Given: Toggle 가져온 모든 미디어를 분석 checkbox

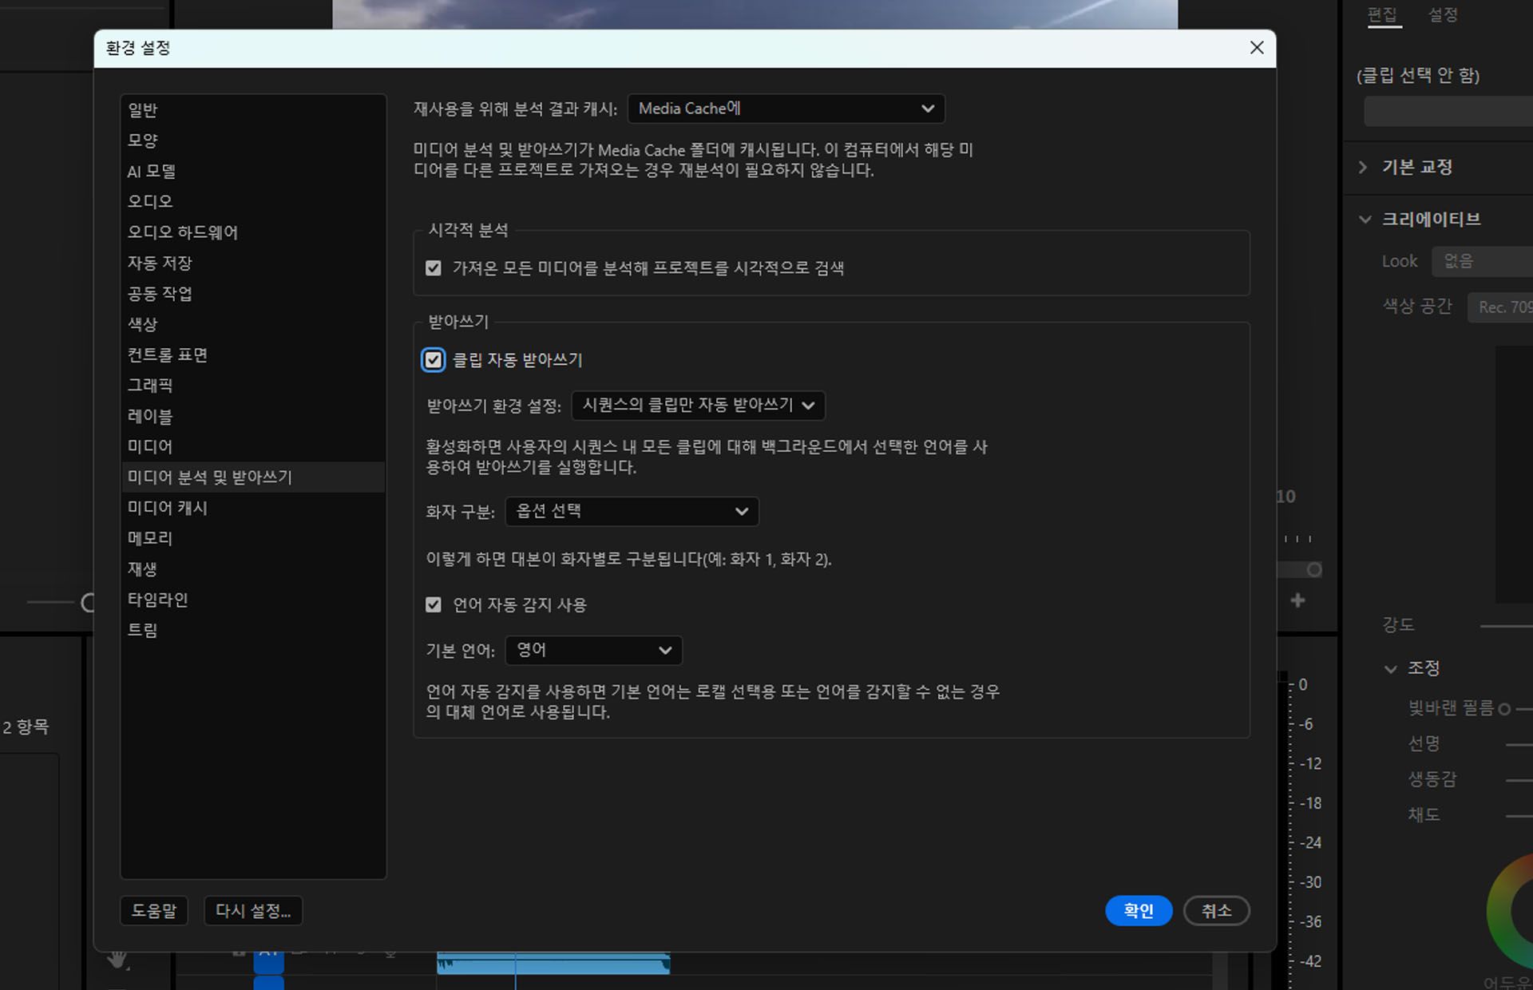Looking at the screenshot, I should click(x=433, y=268).
